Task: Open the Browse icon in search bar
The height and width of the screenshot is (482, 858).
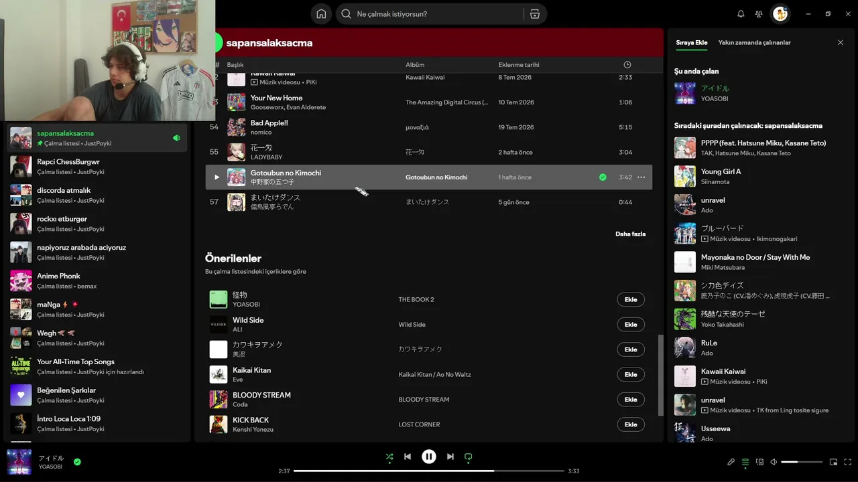Action: click(534, 14)
